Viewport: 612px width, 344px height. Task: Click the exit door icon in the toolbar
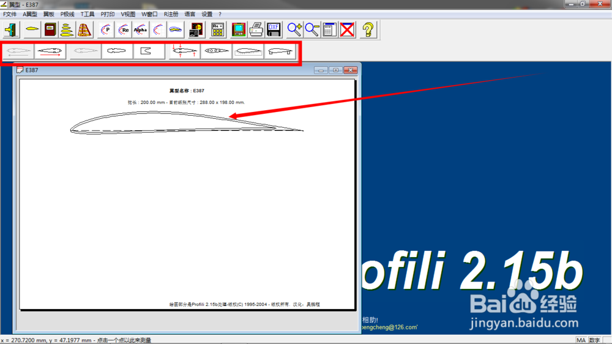click(x=12, y=29)
